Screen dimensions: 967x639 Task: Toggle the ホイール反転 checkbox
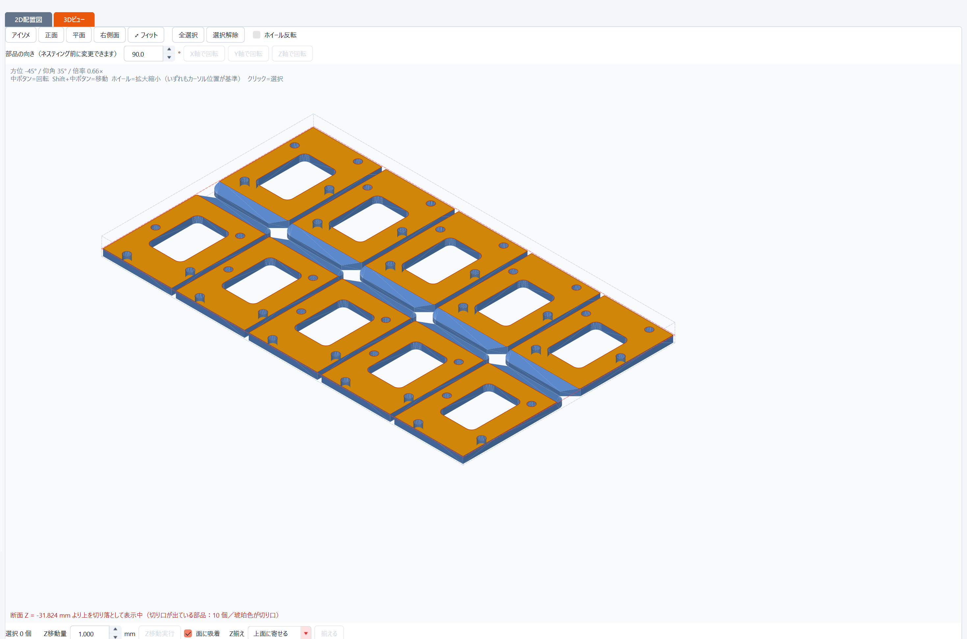tap(256, 35)
